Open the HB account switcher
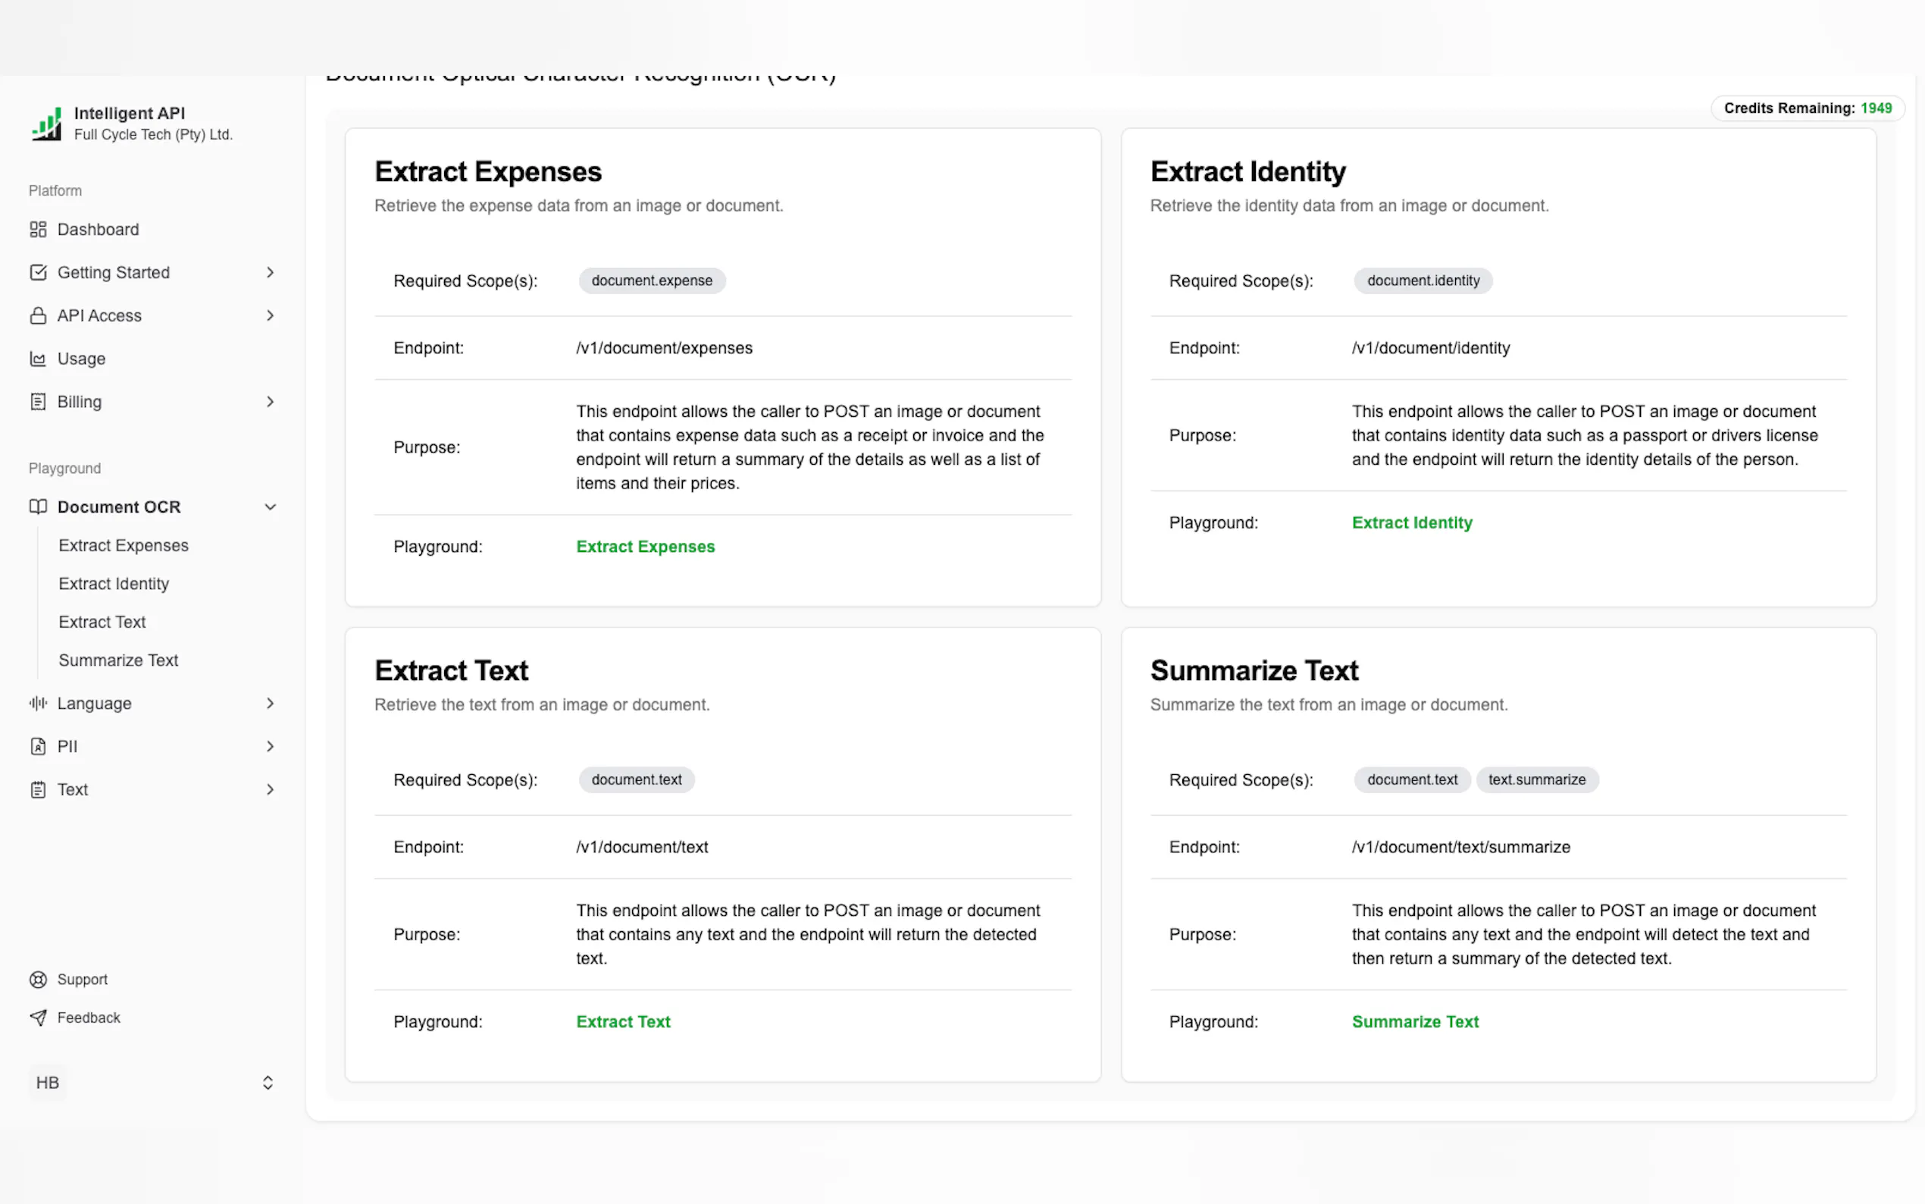Viewport: 1925px width, 1204px height. (x=268, y=1082)
